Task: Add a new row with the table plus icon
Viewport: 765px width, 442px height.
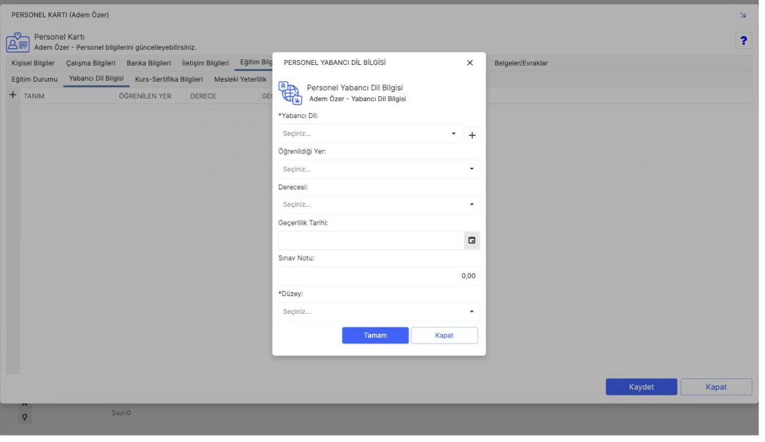Action: (x=13, y=96)
